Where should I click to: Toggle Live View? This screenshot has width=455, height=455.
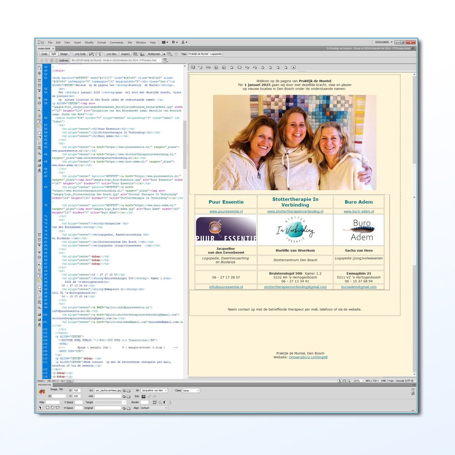(x=111, y=54)
